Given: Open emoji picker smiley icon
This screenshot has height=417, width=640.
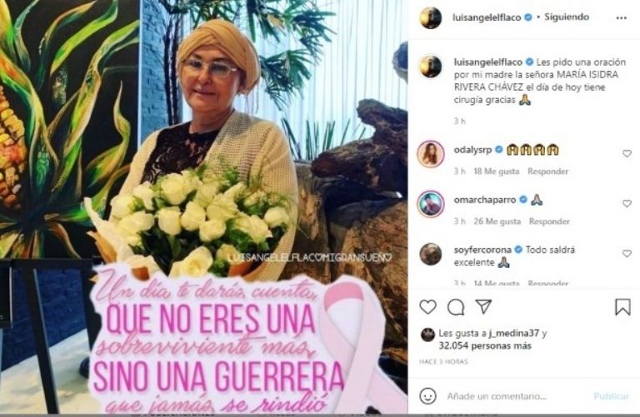Looking at the screenshot, I should (427, 396).
